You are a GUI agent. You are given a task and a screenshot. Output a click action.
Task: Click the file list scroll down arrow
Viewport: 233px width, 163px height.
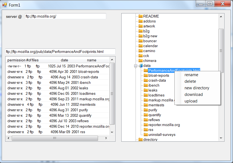[x=112, y=132]
